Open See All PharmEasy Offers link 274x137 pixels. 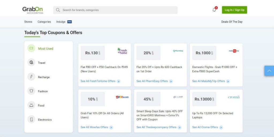pos(152,81)
